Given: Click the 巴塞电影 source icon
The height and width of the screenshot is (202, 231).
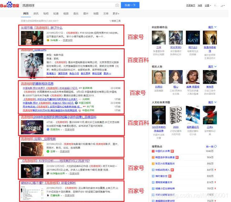Looking at the screenshot, I should tap(48, 196).
